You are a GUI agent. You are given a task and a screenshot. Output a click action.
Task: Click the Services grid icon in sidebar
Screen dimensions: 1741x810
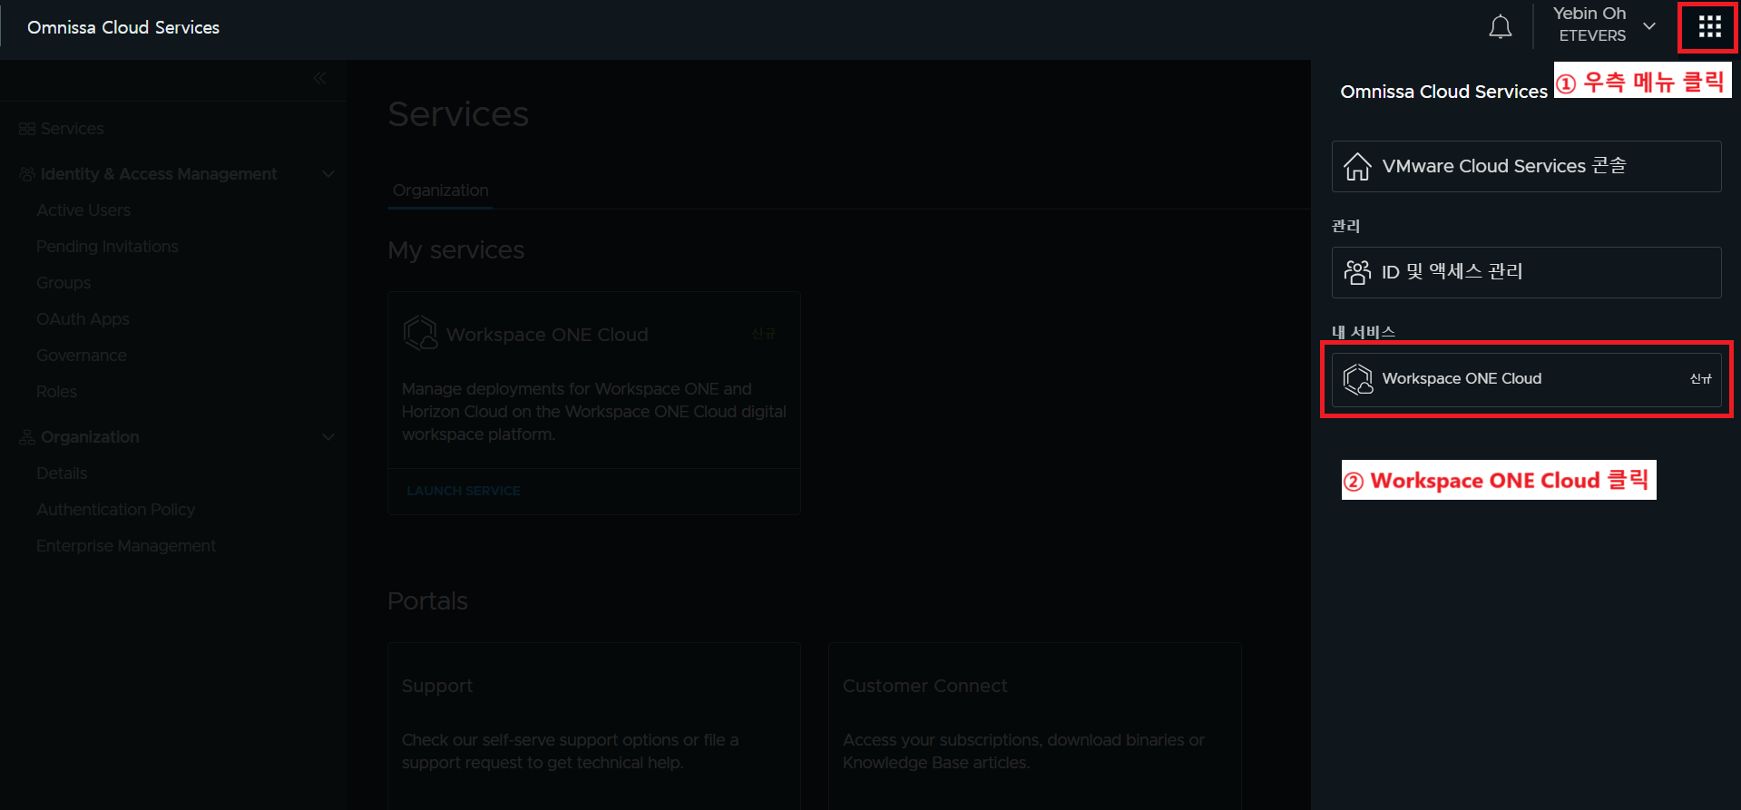coord(27,129)
